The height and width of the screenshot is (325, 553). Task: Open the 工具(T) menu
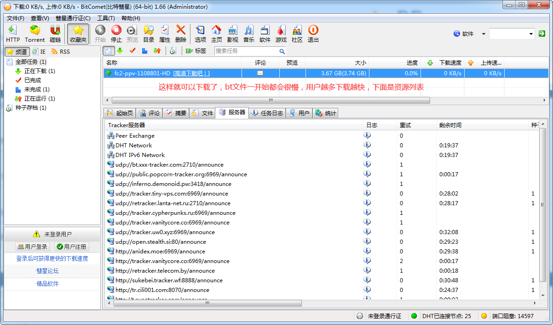click(x=106, y=18)
